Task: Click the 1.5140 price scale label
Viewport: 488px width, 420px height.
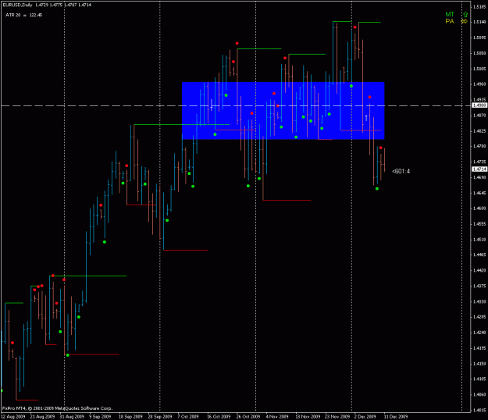Action: click(x=479, y=22)
